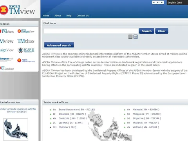Go to the Home menu item
This screenshot has height=141, width=188.
point(46,16)
